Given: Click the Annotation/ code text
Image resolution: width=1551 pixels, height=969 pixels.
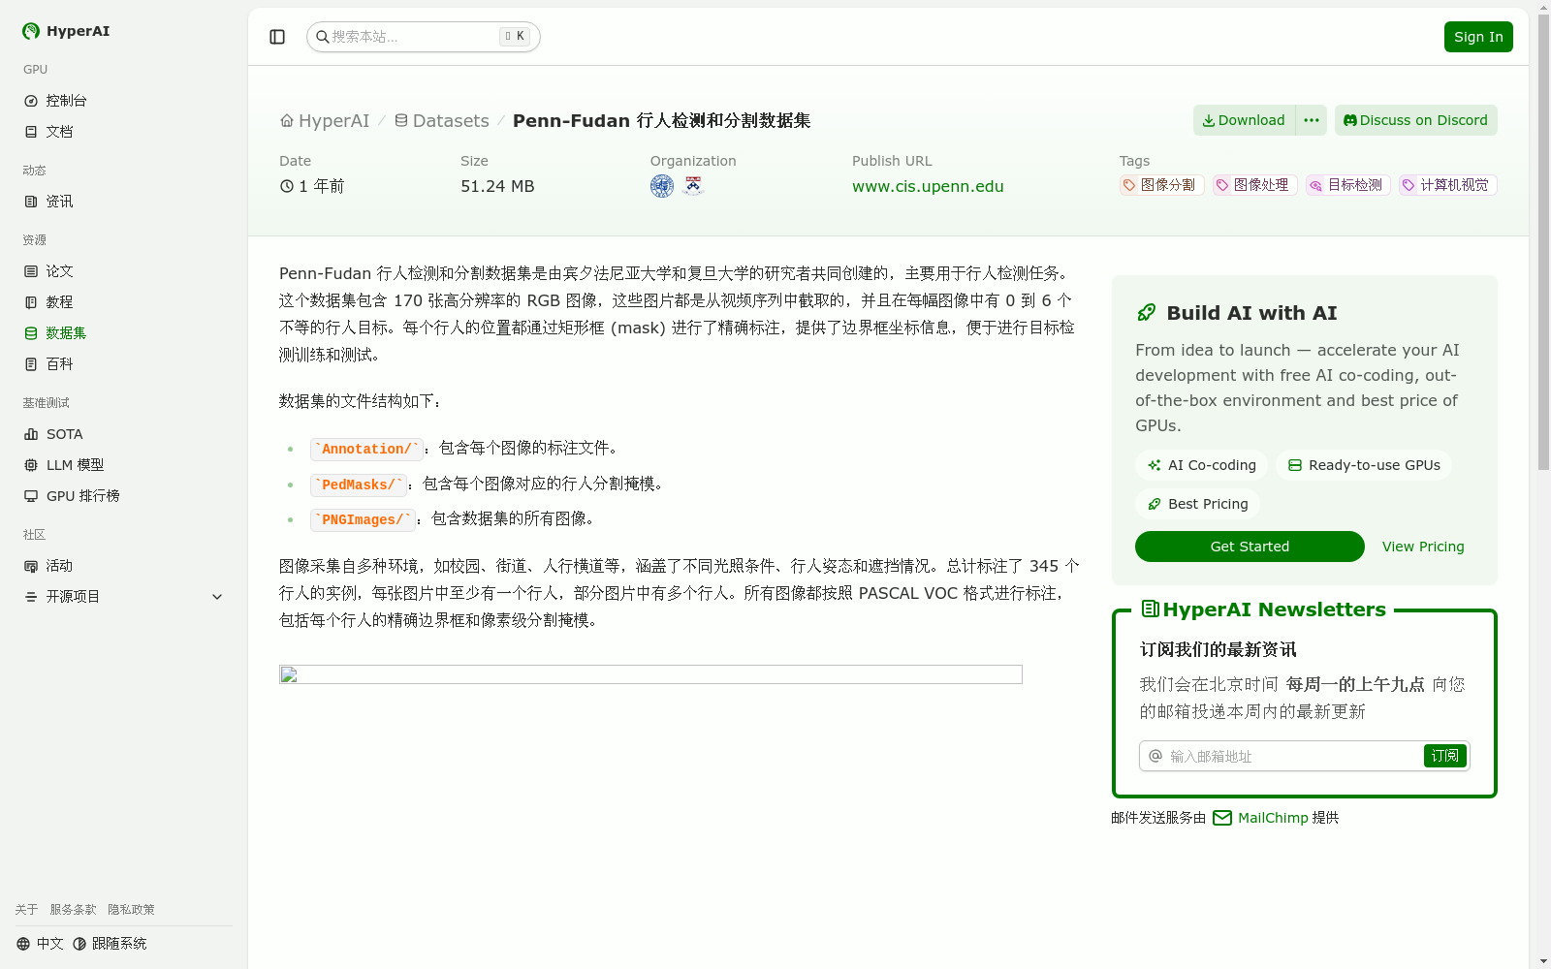Looking at the screenshot, I should point(366,449).
